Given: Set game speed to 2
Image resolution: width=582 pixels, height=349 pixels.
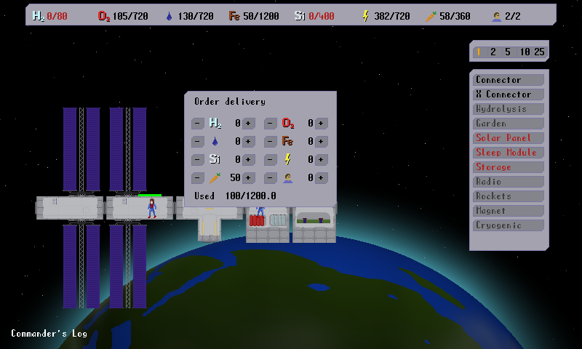Looking at the screenshot, I should [x=493, y=52].
